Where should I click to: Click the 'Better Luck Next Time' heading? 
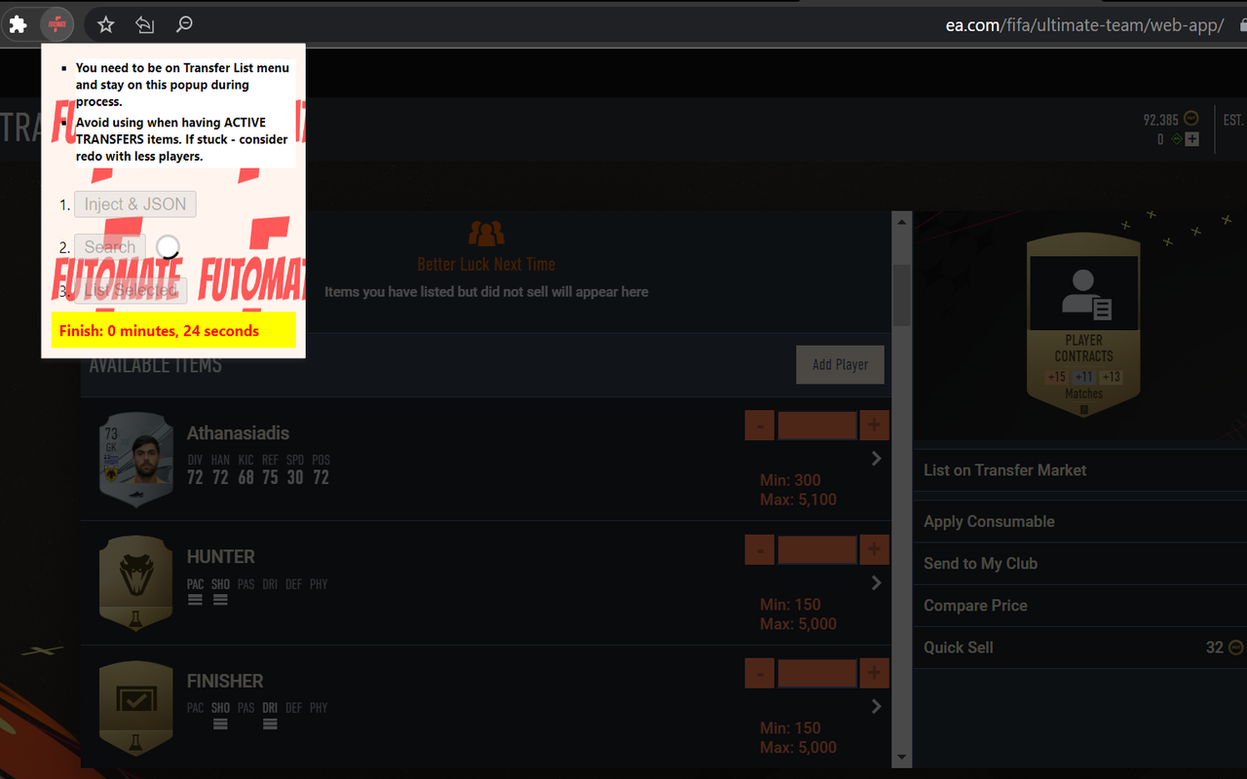click(x=486, y=264)
